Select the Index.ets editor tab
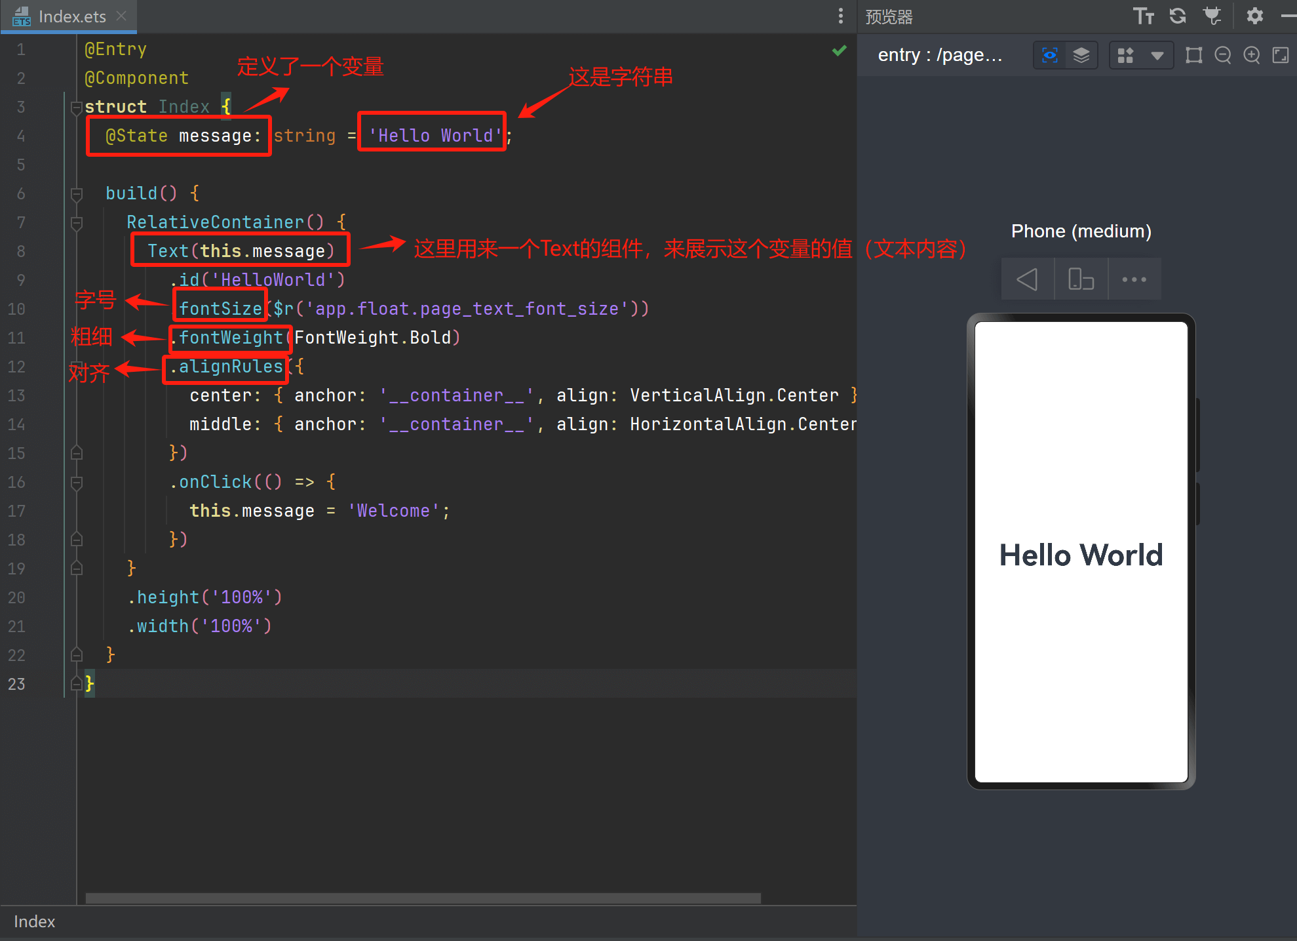The image size is (1297, 941). 71,16
